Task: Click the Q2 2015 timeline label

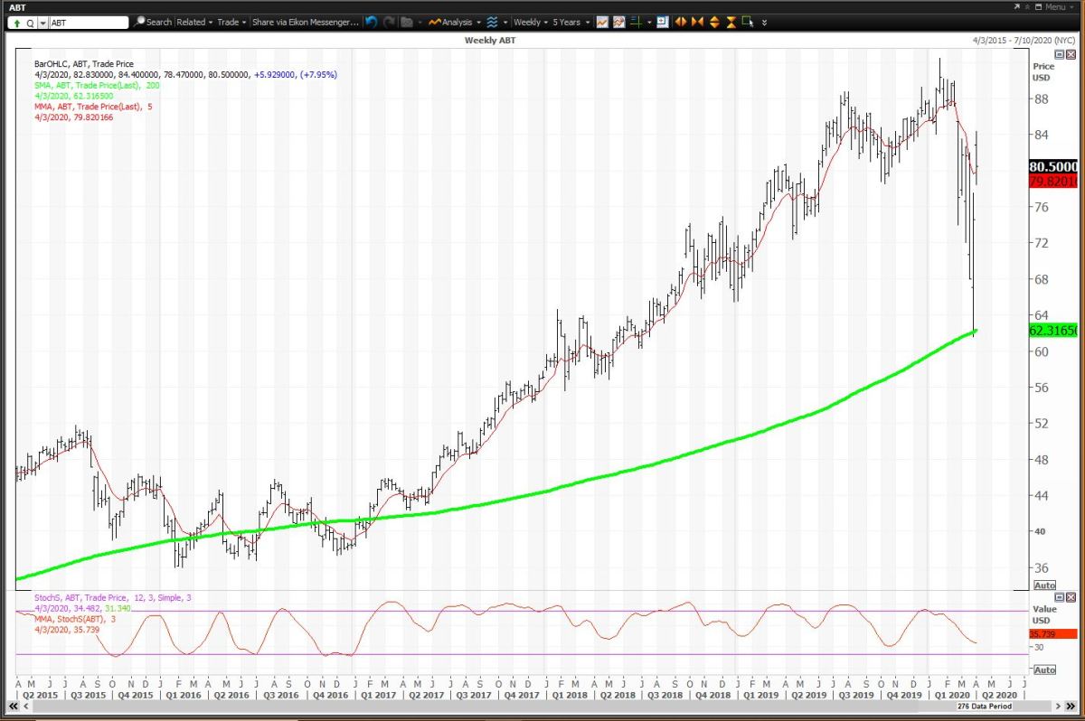Action: (x=39, y=695)
